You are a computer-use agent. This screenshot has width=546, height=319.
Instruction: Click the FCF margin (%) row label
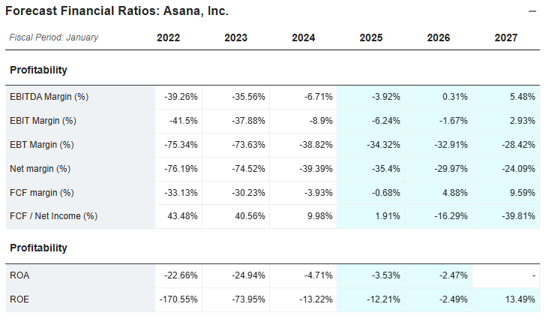(41, 193)
